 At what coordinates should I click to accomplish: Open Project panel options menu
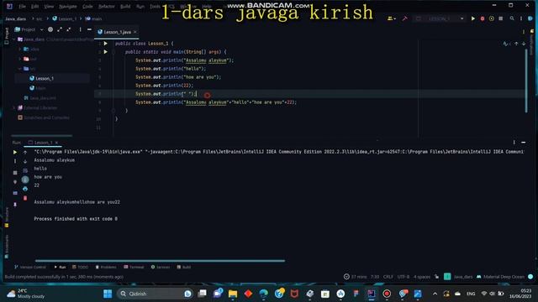click(x=81, y=30)
